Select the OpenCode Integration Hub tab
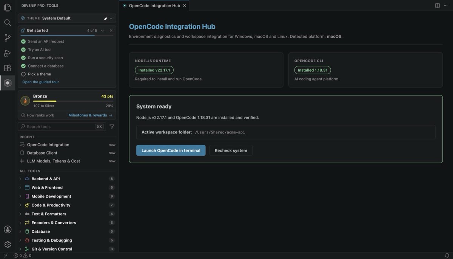 click(154, 6)
